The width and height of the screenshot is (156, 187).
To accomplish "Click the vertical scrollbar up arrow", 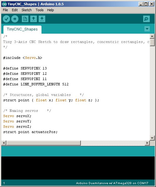I will (152, 36).
